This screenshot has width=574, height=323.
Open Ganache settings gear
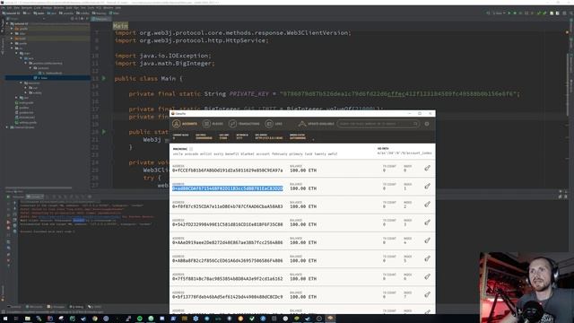[x=427, y=124]
